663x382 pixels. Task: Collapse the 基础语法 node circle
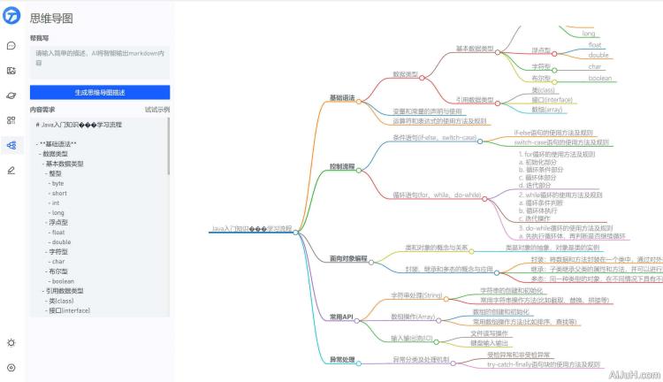[x=358, y=102]
